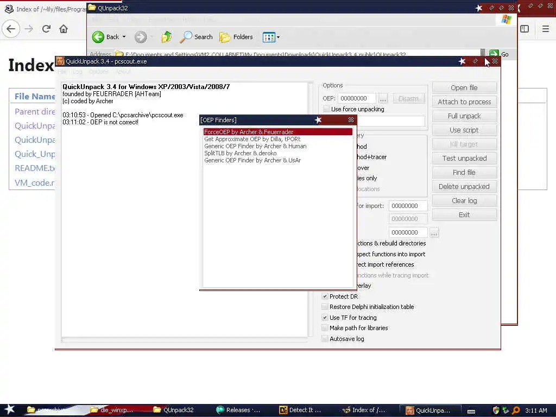This screenshot has height=417, width=556.
Task: Select ForceOEP by Archer & Feuerrader
Action: tap(278, 132)
